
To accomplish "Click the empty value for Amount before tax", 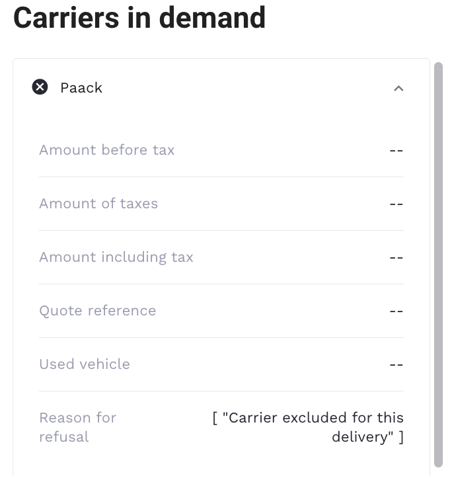I will coord(396,150).
